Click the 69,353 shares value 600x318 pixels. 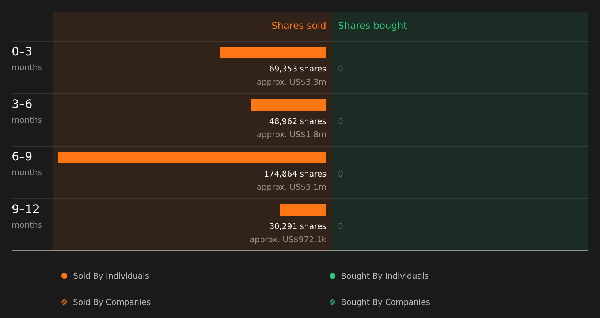298,69
